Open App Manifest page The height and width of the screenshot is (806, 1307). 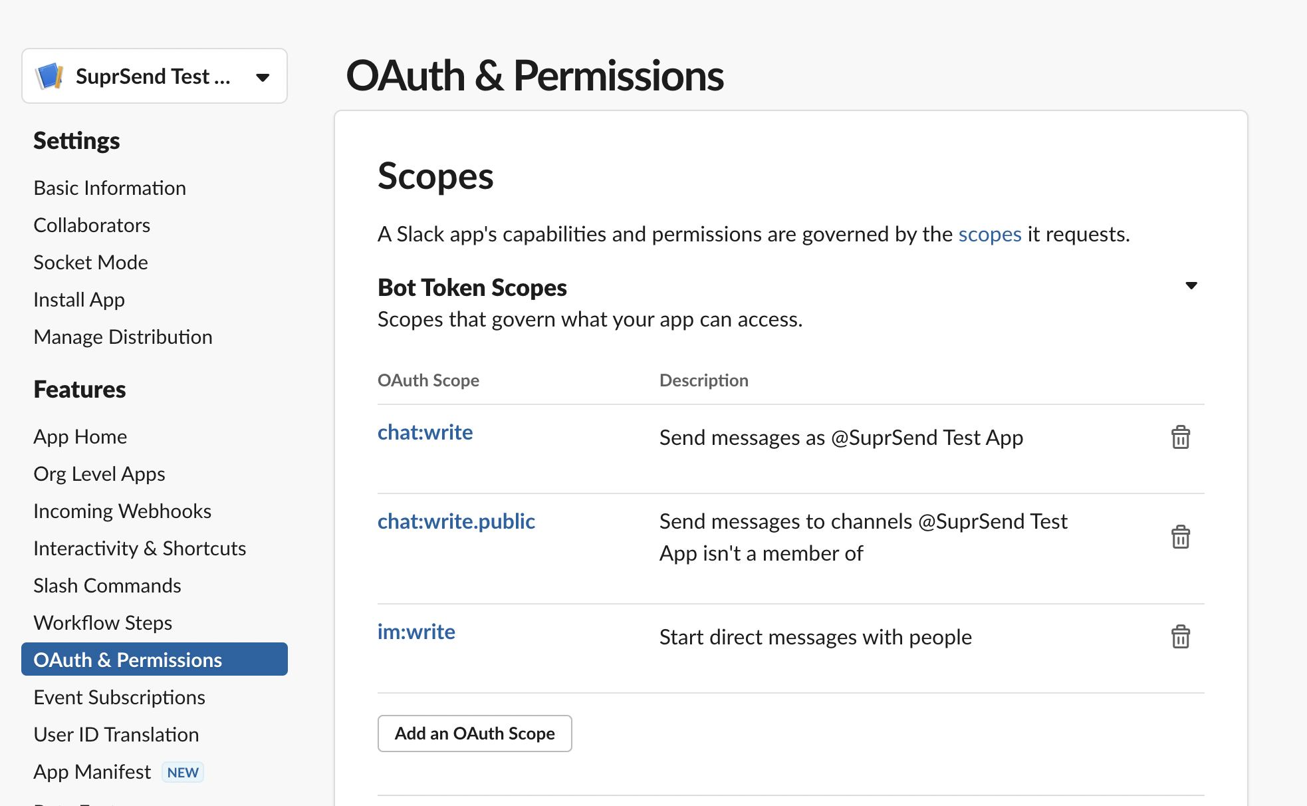pos(92,772)
